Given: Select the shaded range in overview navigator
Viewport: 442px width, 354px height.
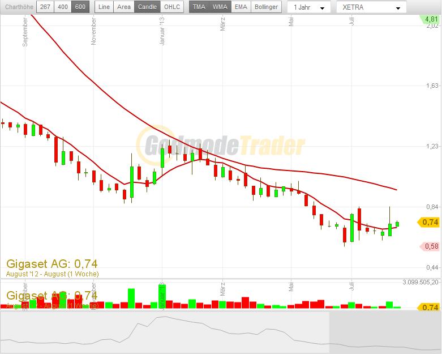Looking at the screenshot, I should click(x=385, y=332).
